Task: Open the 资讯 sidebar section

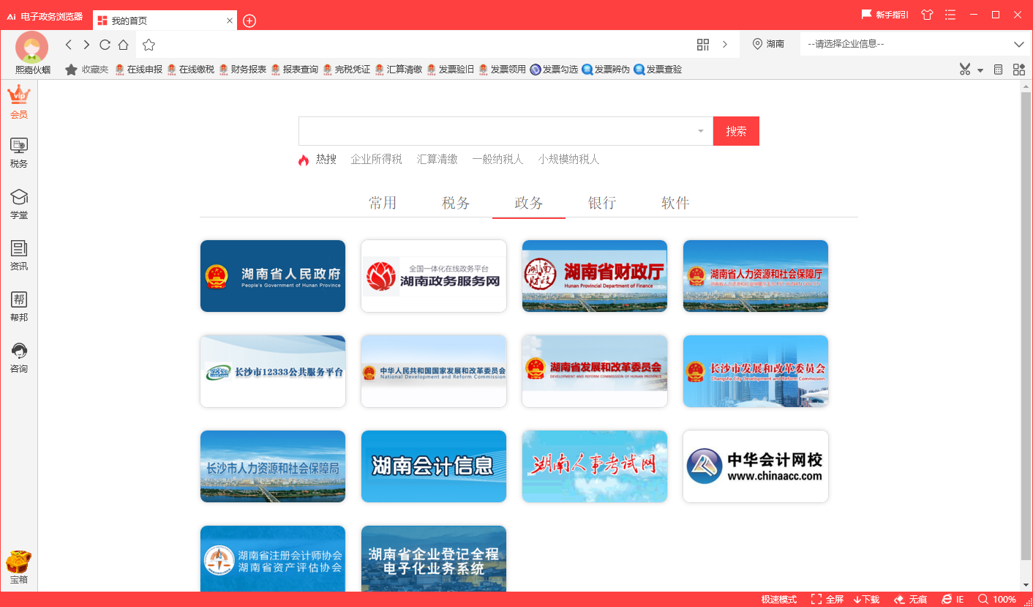Action: click(19, 256)
